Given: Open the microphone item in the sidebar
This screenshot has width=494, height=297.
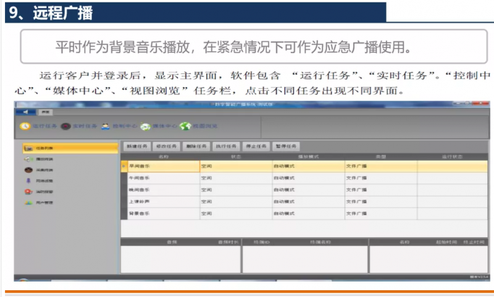Looking at the screenshot, I should [x=28, y=181].
